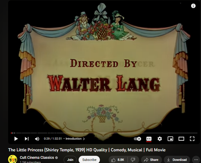
Task: Share the video
Action: 151,160
